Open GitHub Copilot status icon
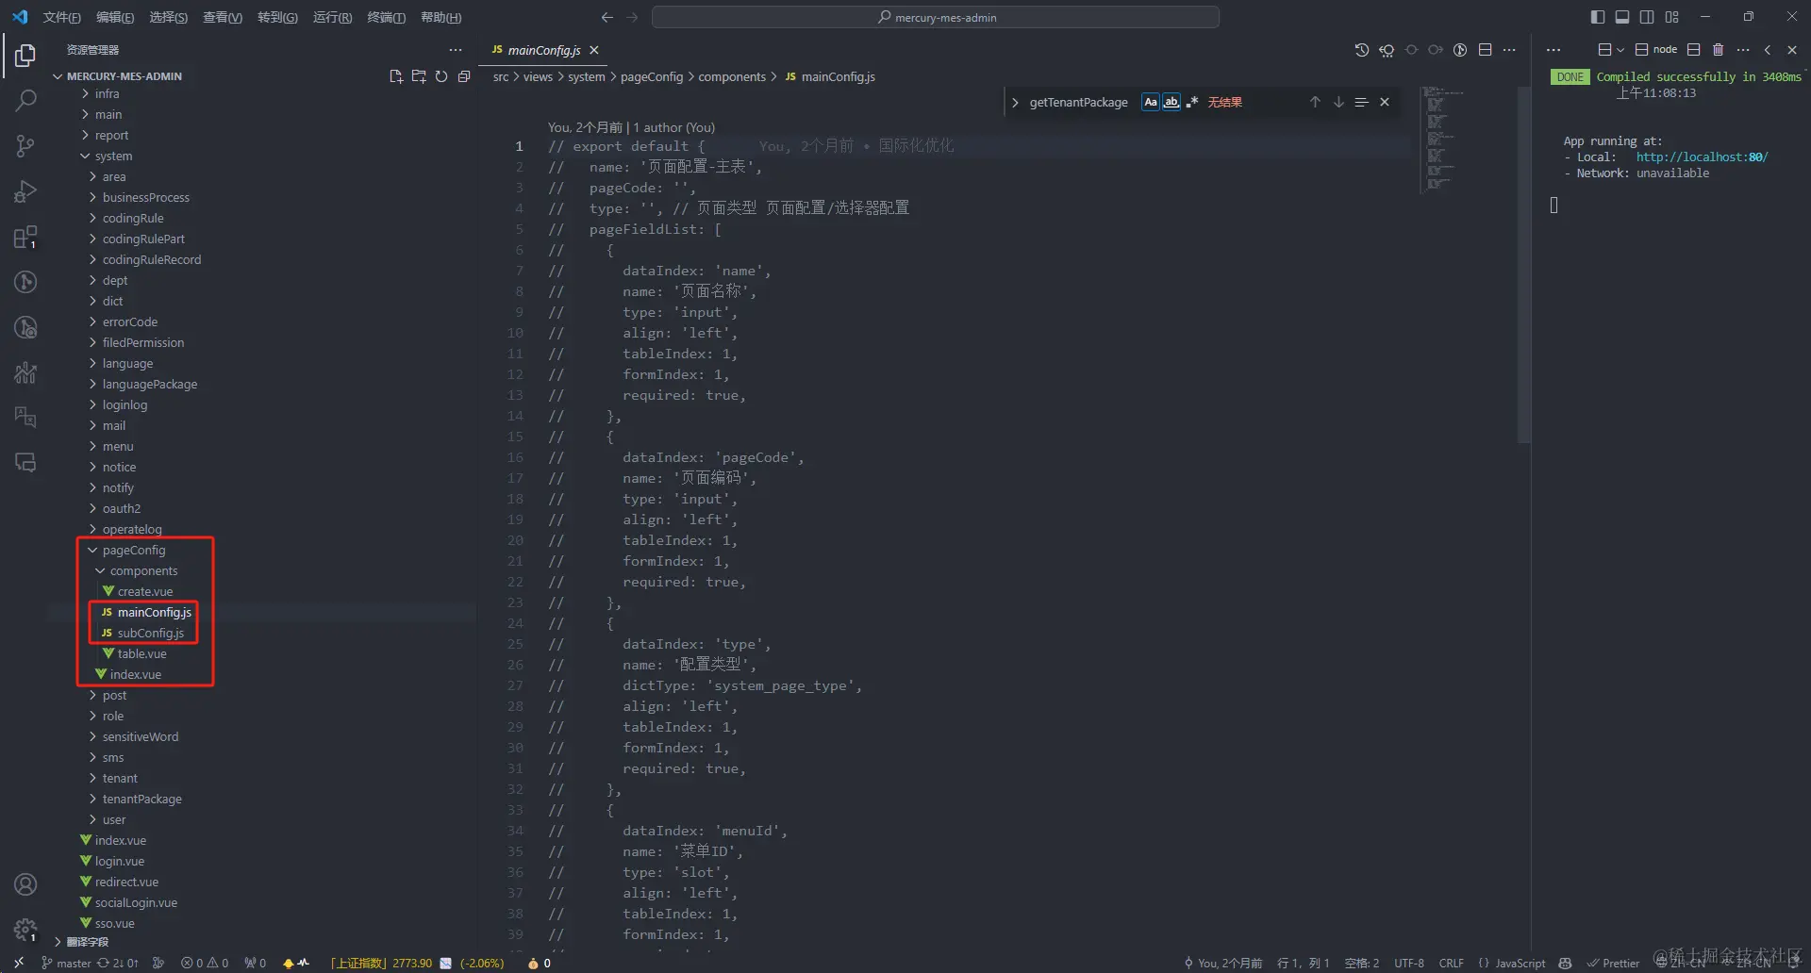Viewport: 1811px width, 973px height. tap(1566, 963)
